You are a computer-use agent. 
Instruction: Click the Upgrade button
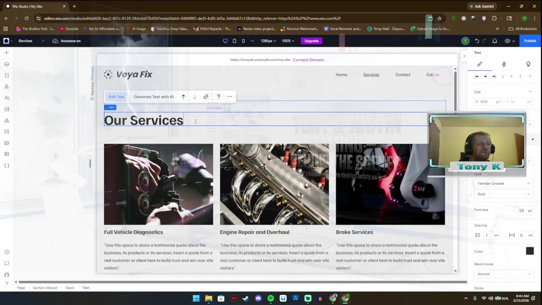coord(311,41)
